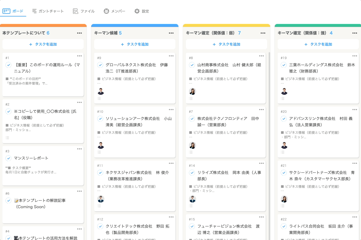
Task: Click subtask list icon on 三葉ホールディングス card
Action: (282, 98)
